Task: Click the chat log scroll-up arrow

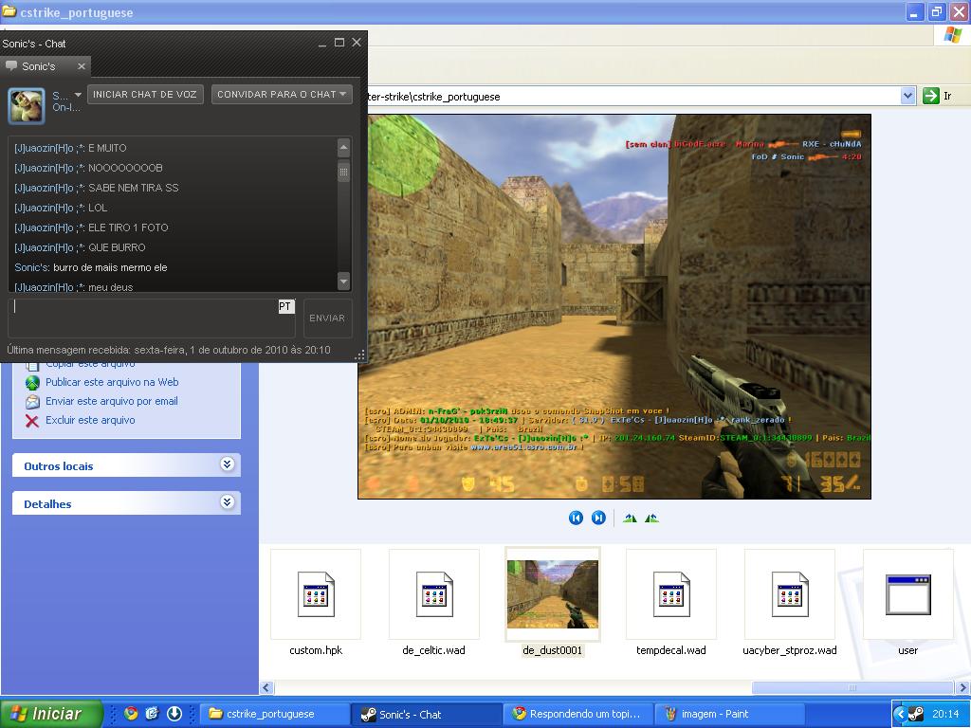Action: (x=343, y=147)
